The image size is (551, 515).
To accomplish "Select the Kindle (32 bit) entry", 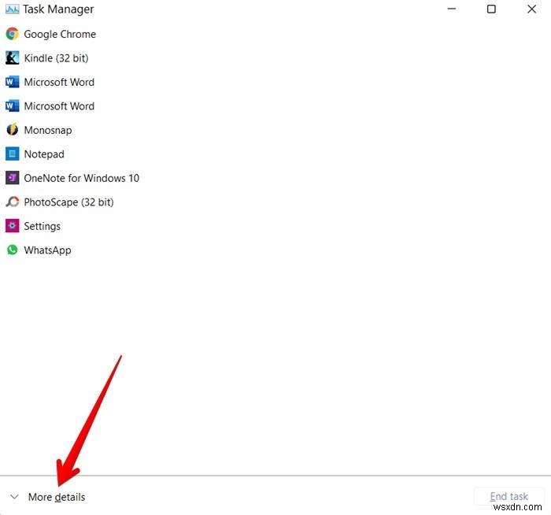I will tap(56, 58).
